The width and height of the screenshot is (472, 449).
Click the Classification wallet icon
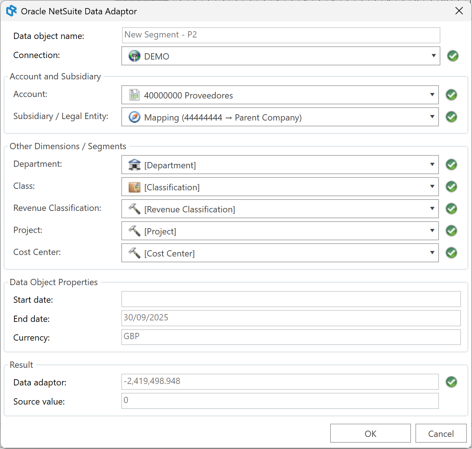click(135, 187)
